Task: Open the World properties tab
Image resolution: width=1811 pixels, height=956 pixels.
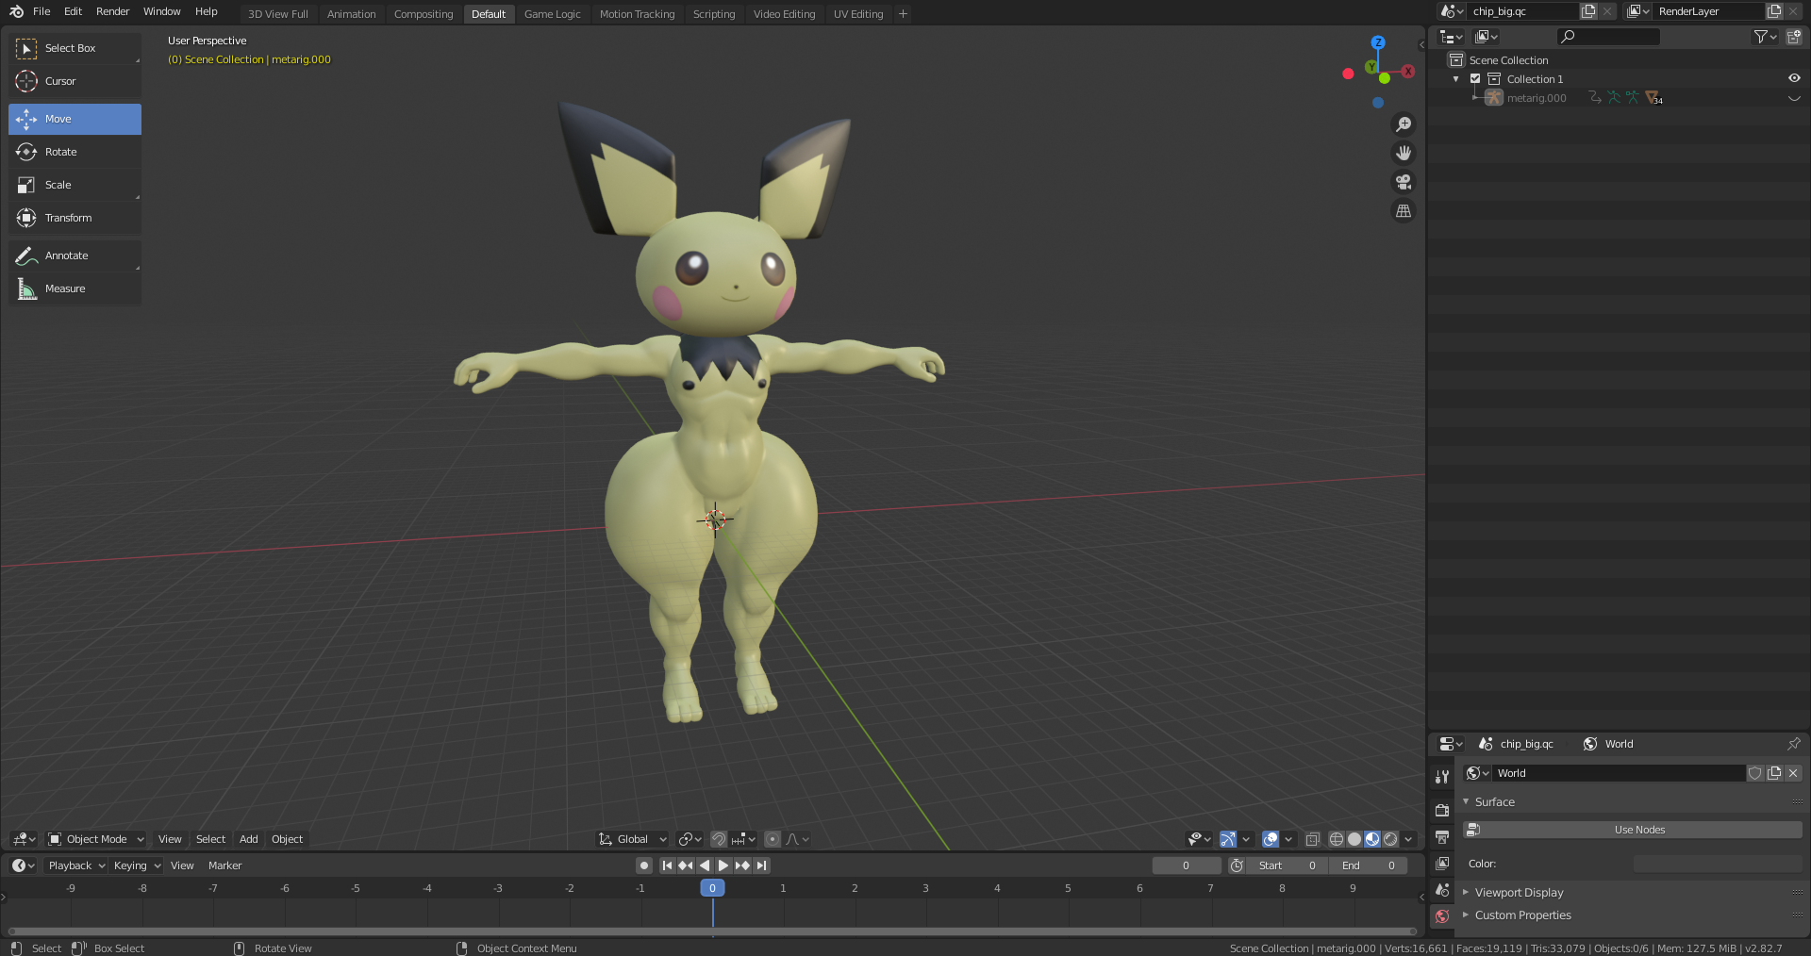Action: pyautogui.click(x=1441, y=915)
